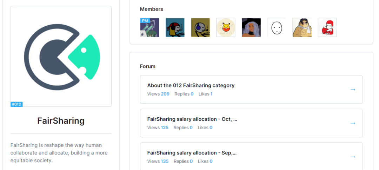The image size is (379, 170).
Task: Open the silver-haired woman member avatar
Action: pos(251,27)
